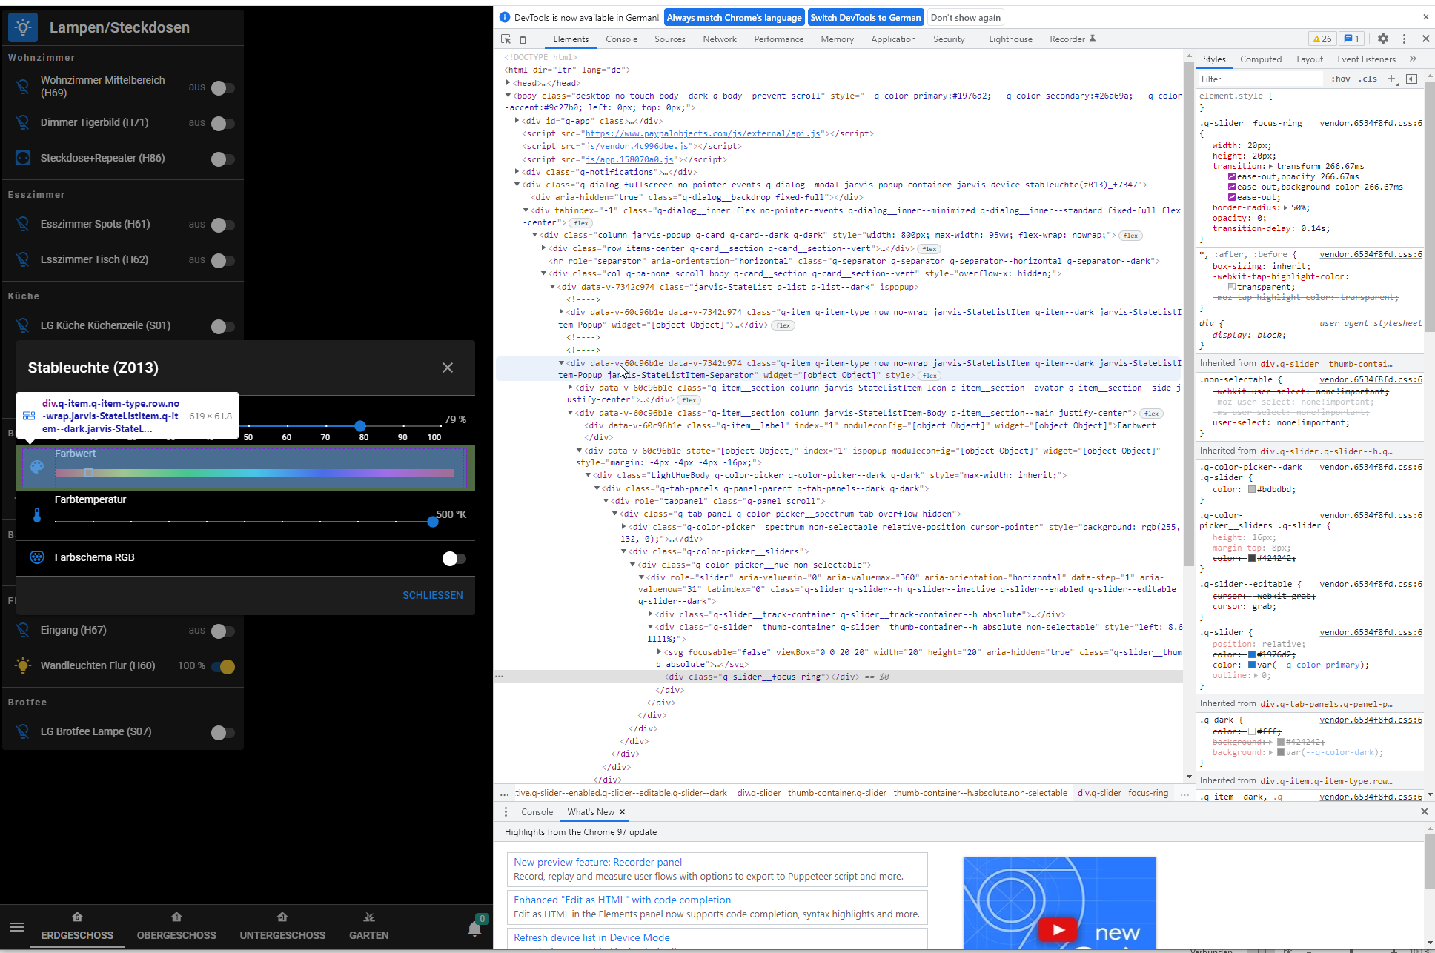Image resolution: width=1435 pixels, height=953 pixels.
Task: Collapse the jarvis-StateList q-list node
Action: (552, 287)
